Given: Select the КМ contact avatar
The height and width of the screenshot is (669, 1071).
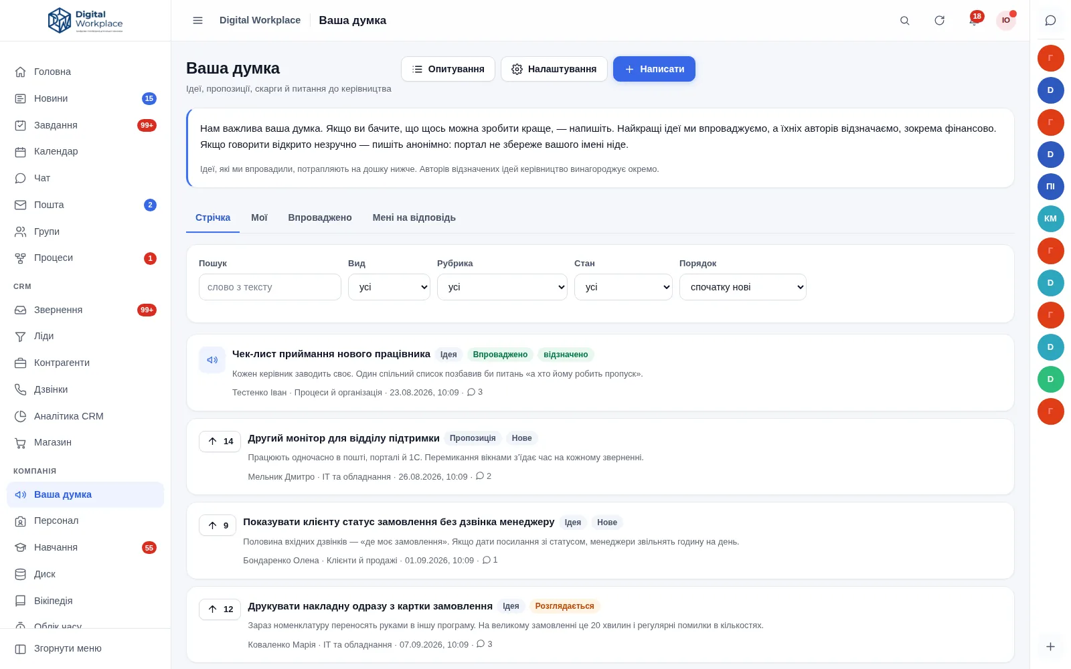Looking at the screenshot, I should coord(1050,219).
